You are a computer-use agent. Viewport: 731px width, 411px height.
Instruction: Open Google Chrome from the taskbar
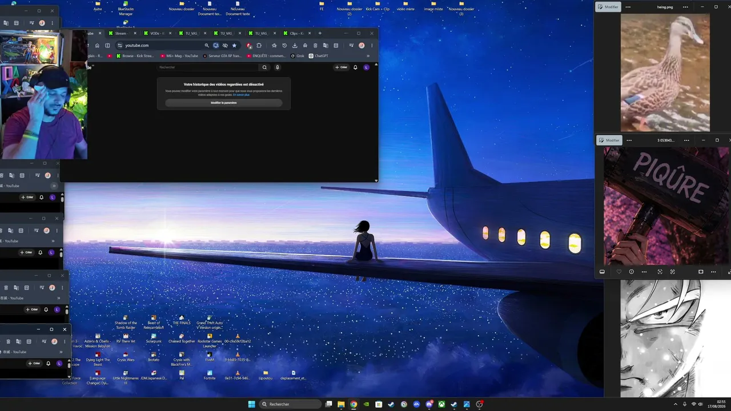point(354,404)
